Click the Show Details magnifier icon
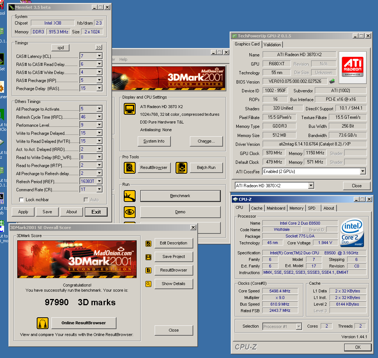Viewport: 378px width, 358px height. point(148,284)
